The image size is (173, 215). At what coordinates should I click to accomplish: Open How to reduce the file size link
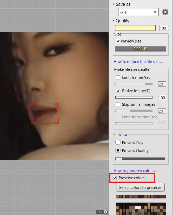(x=138, y=62)
